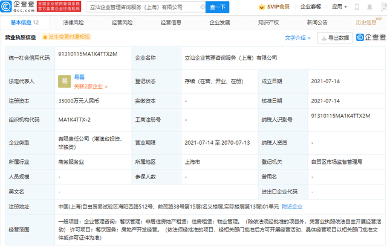Switch to the 基本信息 tab
Image resolution: width=387 pixels, height=246 pixels.
[x=24, y=22]
